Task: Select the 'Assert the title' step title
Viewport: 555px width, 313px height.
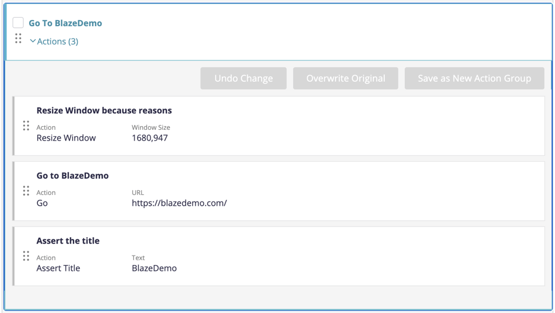Action: pyautogui.click(x=68, y=241)
